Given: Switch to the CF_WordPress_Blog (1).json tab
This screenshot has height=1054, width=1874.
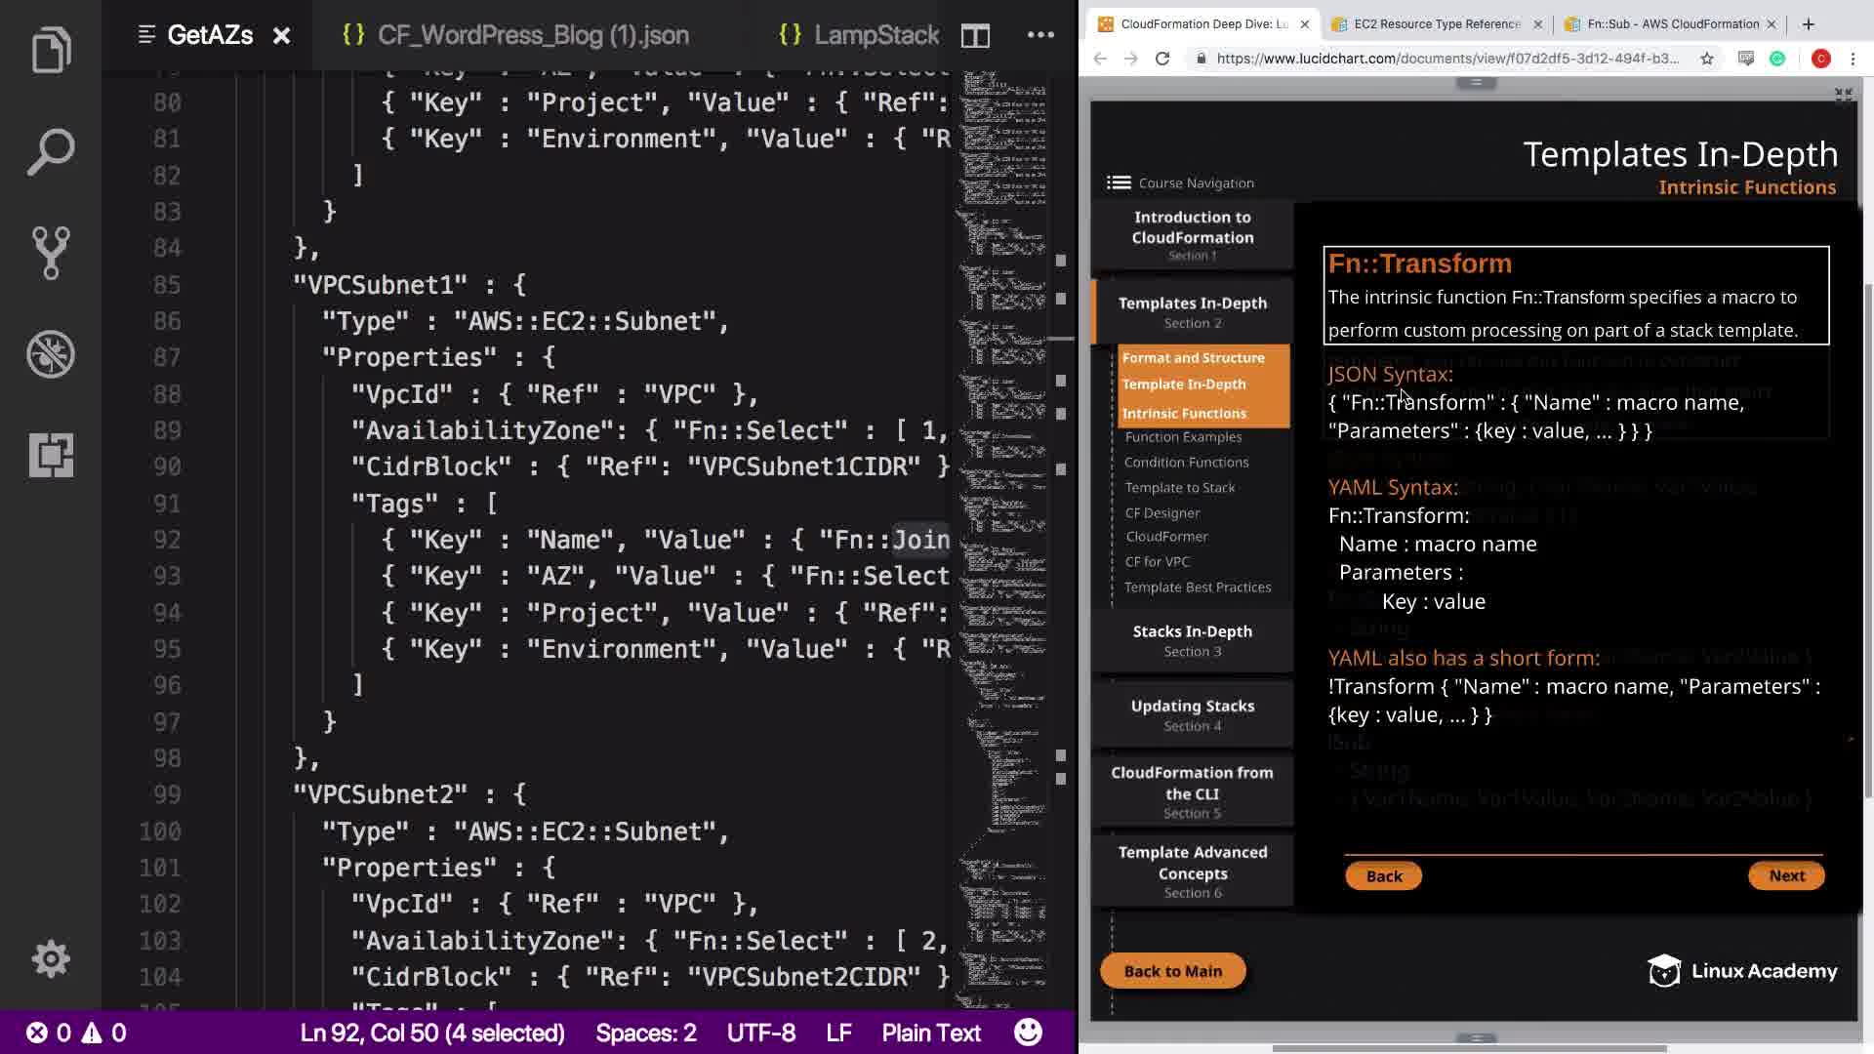Looking at the screenshot, I should [x=533, y=36].
